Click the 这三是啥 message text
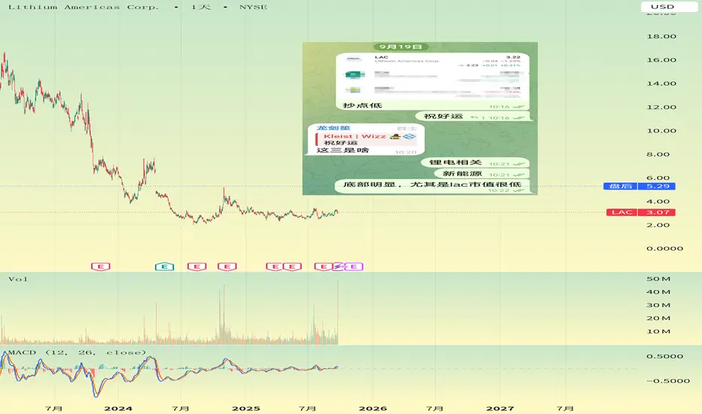This screenshot has width=702, height=414. (x=343, y=150)
